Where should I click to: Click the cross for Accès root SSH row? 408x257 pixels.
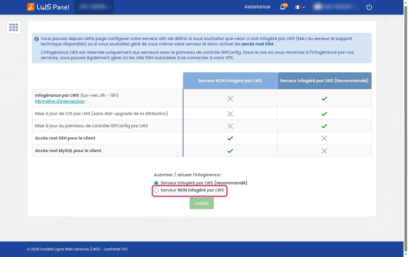point(324,138)
